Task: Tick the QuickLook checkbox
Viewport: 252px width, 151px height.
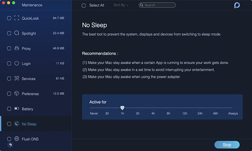Action: coord(9,18)
